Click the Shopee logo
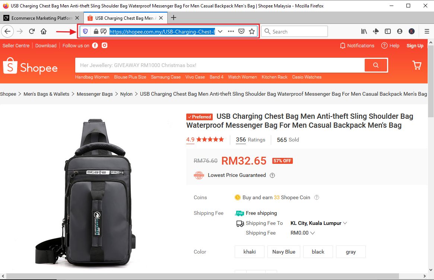 pos(30,66)
